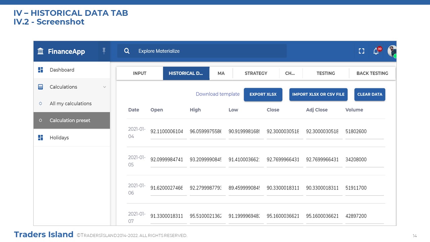Edit the Low value 91.4100036621
This screenshot has height=242, width=430.
pos(246,160)
